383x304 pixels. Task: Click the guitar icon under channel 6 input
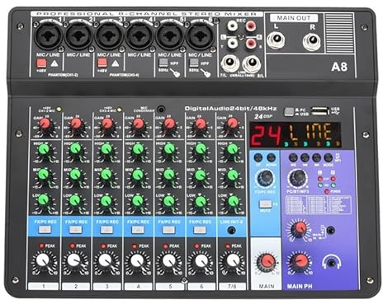pyautogui.click(x=206, y=72)
